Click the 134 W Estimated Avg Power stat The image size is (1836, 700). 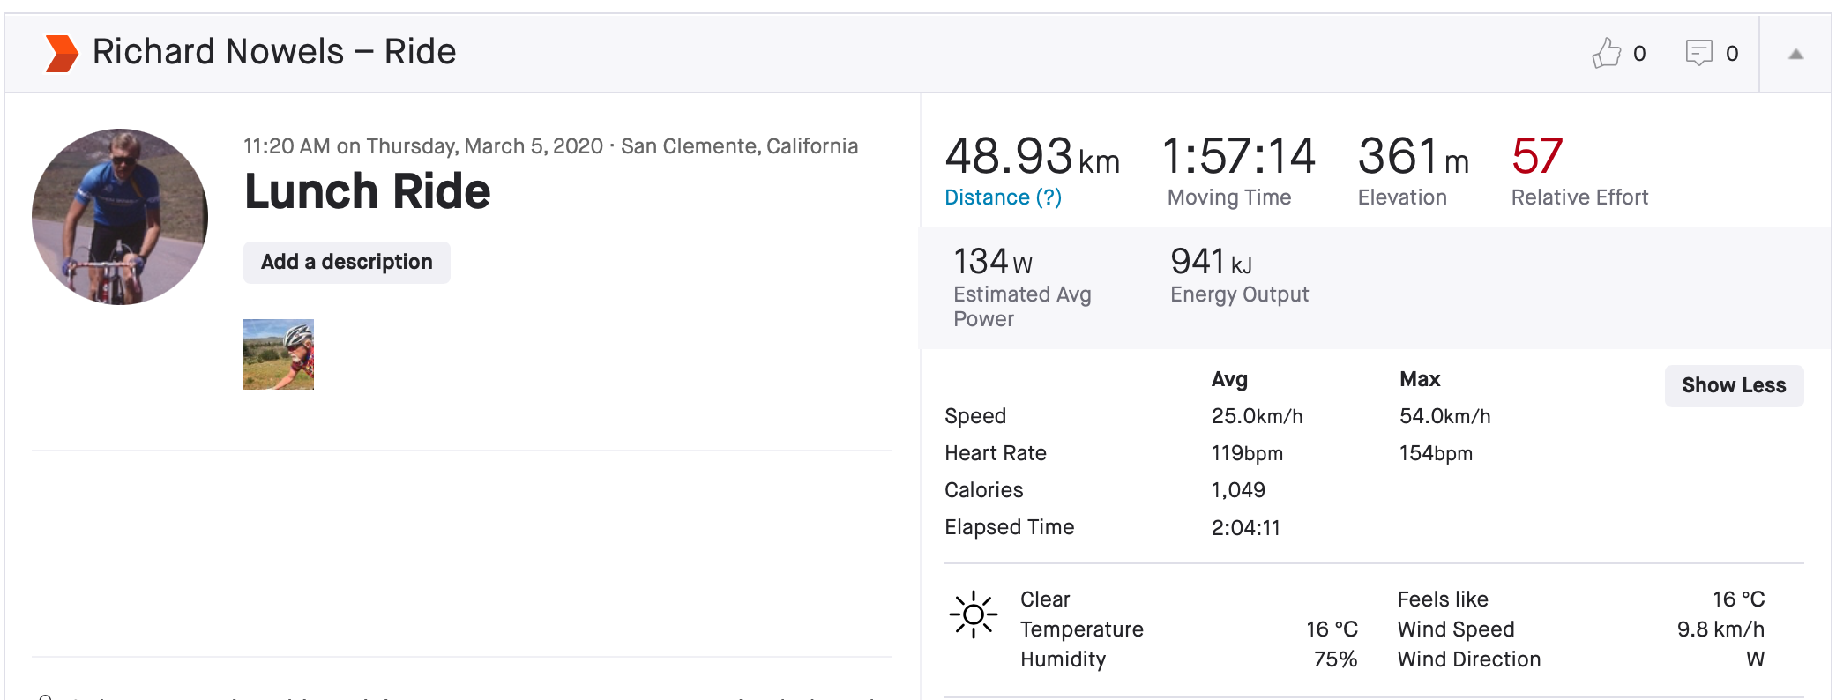[992, 262]
